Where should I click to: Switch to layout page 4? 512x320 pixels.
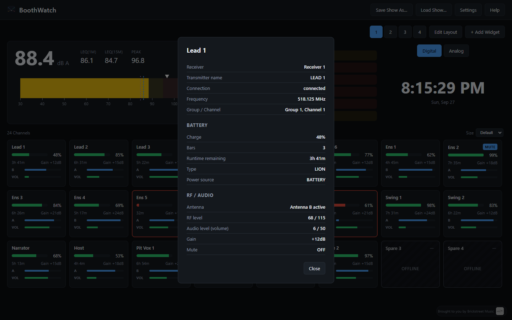click(420, 32)
